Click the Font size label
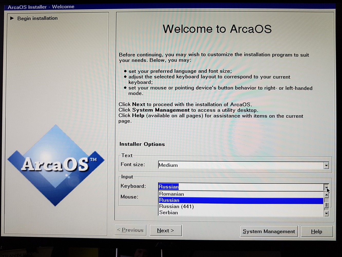This screenshot has height=257, width=342. [133, 164]
